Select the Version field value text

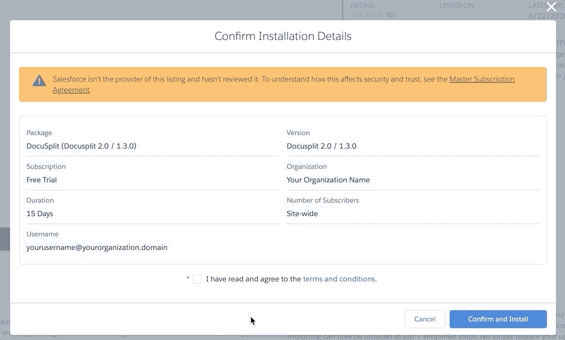(x=321, y=146)
